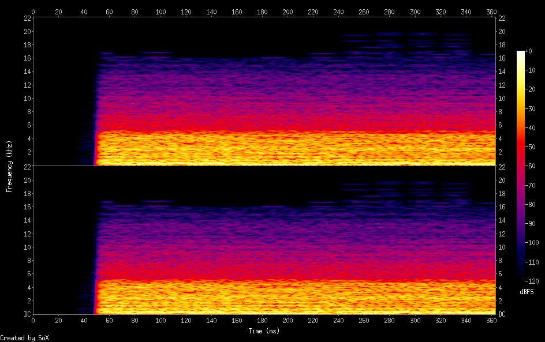Click the "Time (ms)" axis label
This screenshot has width=545, height=342.
click(x=265, y=330)
